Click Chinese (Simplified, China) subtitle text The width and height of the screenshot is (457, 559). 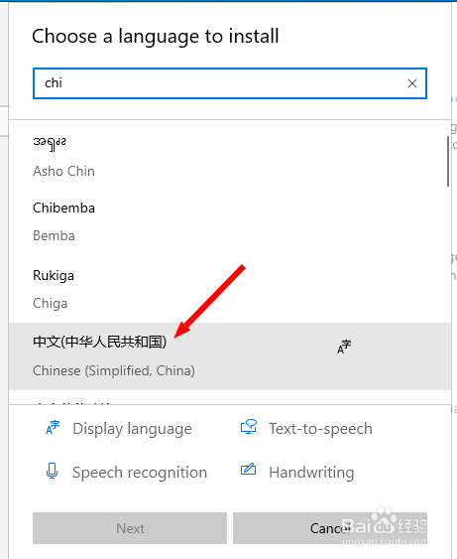point(114,370)
